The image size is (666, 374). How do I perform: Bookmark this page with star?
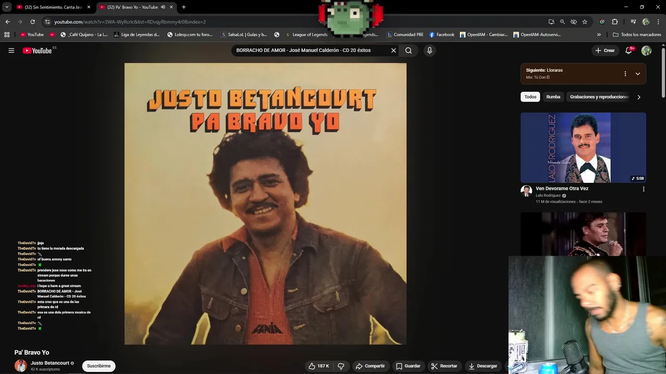click(585, 22)
